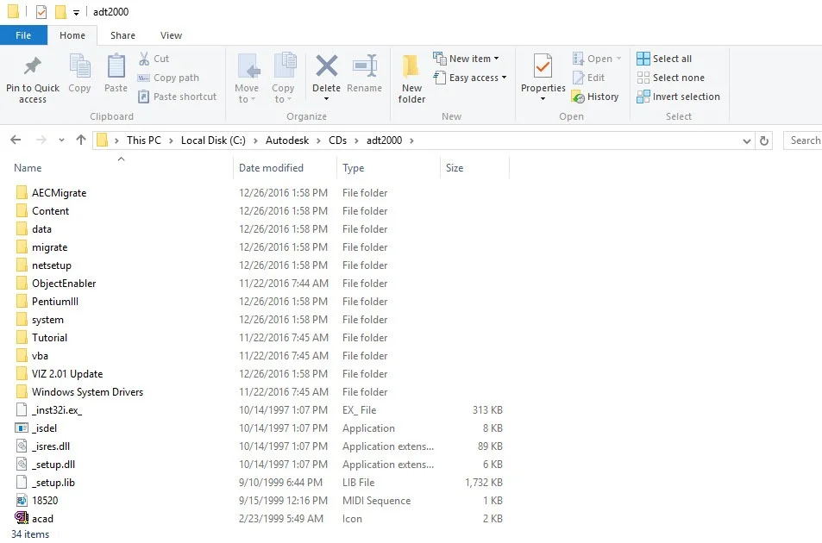This screenshot has width=822, height=543.
Task: Select the acad icon file
Action: pos(42,519)
